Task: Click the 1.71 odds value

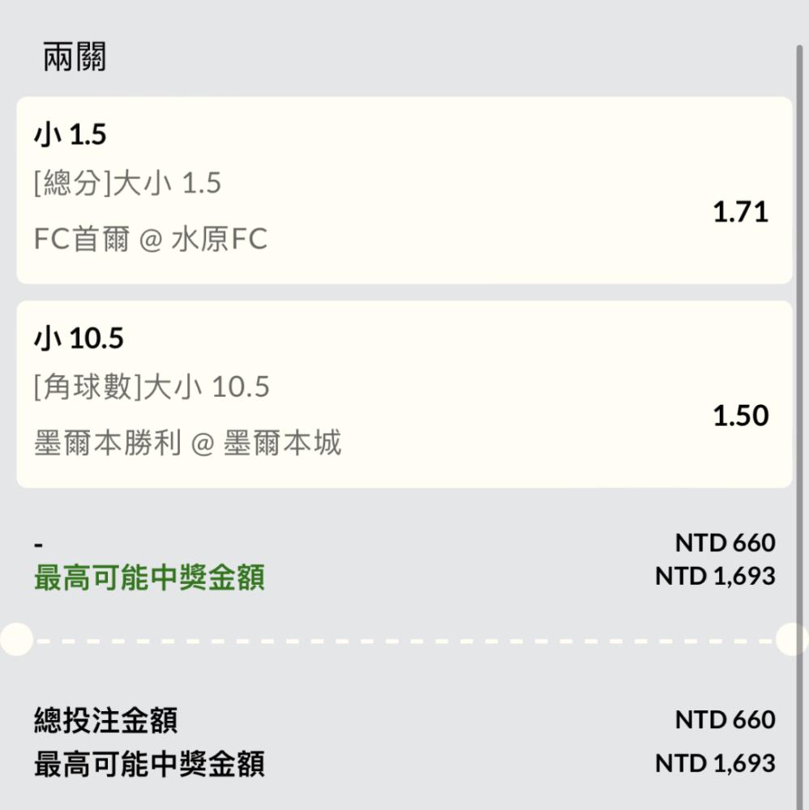Action: [x=740, y=211]
